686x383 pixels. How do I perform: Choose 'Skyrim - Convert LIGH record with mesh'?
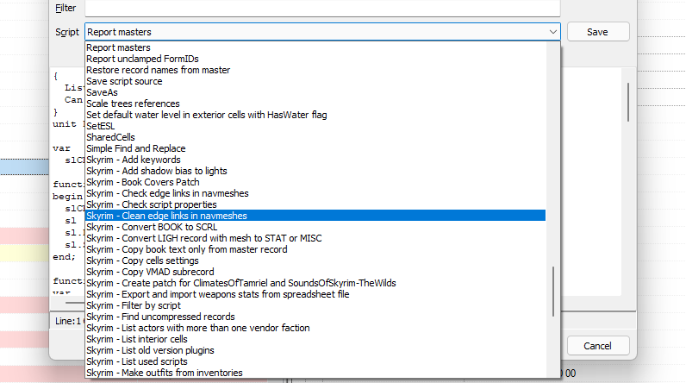[x=315, y=239]
